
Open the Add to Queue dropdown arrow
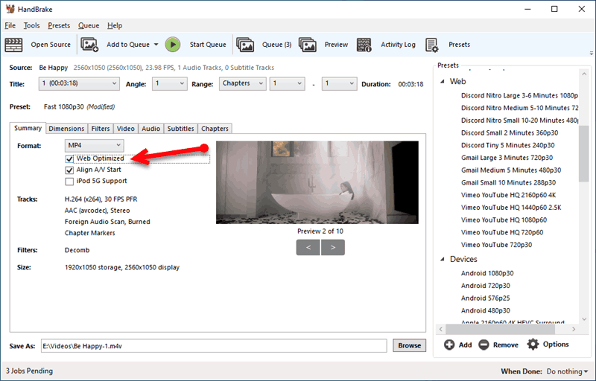point(156,45)
